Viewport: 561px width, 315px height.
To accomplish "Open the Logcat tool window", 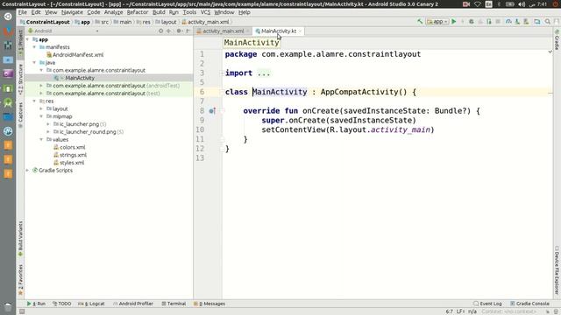I will [91, 304].
